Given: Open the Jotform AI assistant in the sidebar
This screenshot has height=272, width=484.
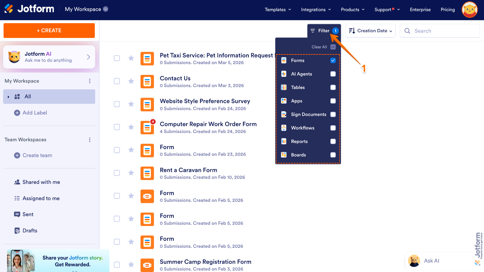Looking at the screenshot, I should (x=49, y=57).
